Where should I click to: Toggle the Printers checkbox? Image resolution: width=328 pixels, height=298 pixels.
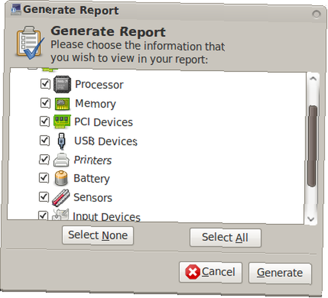tap(44, 160)
